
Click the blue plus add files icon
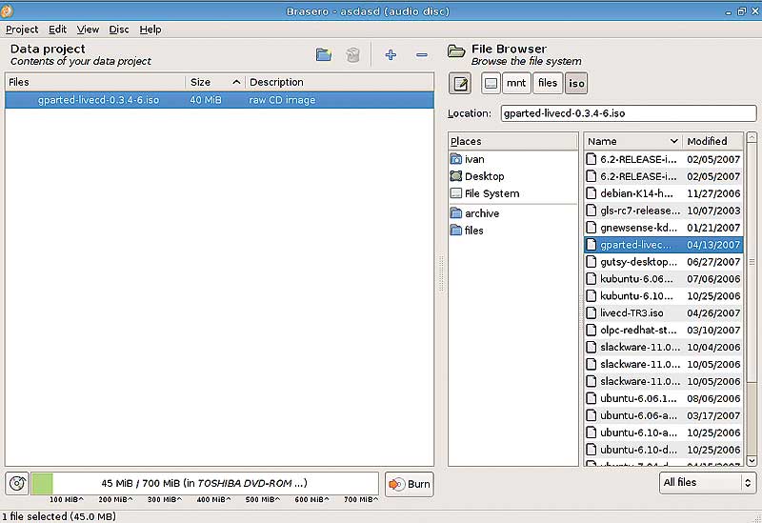[391, 54]
